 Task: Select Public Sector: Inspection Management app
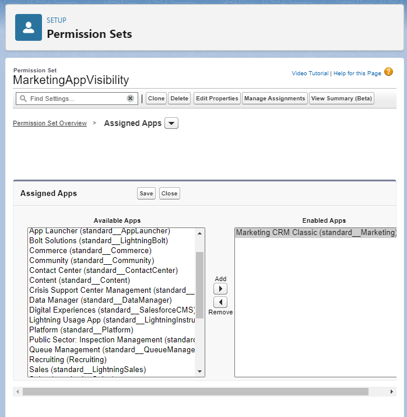(x=111, y=340)
